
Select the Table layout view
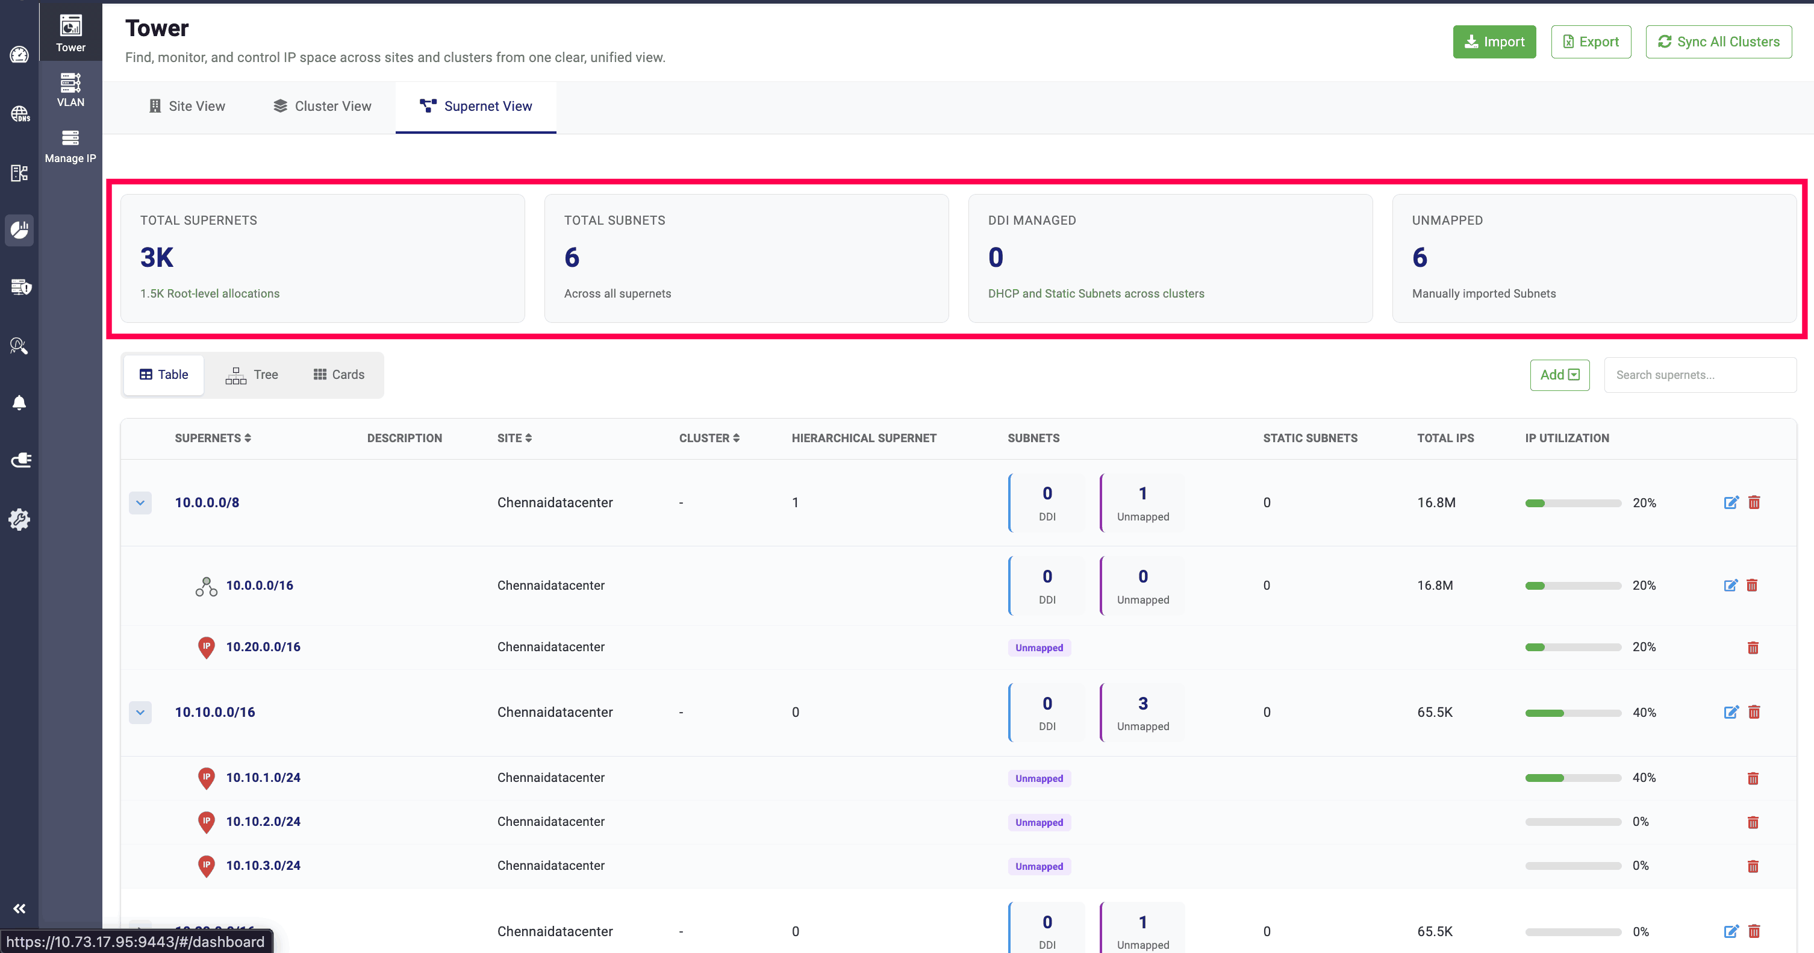click(164, 375)
